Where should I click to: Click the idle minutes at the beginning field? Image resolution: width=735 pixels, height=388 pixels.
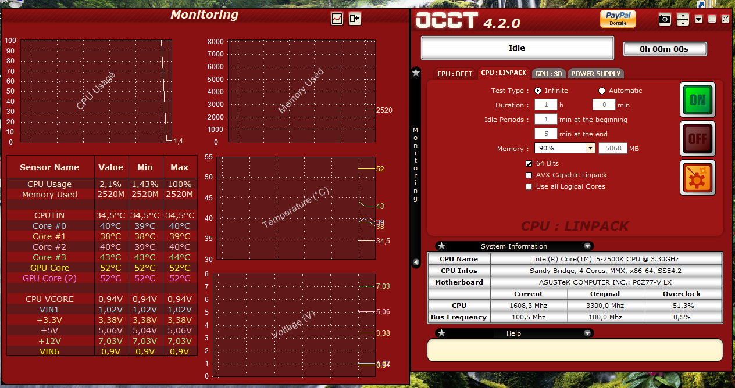(546, 120)
